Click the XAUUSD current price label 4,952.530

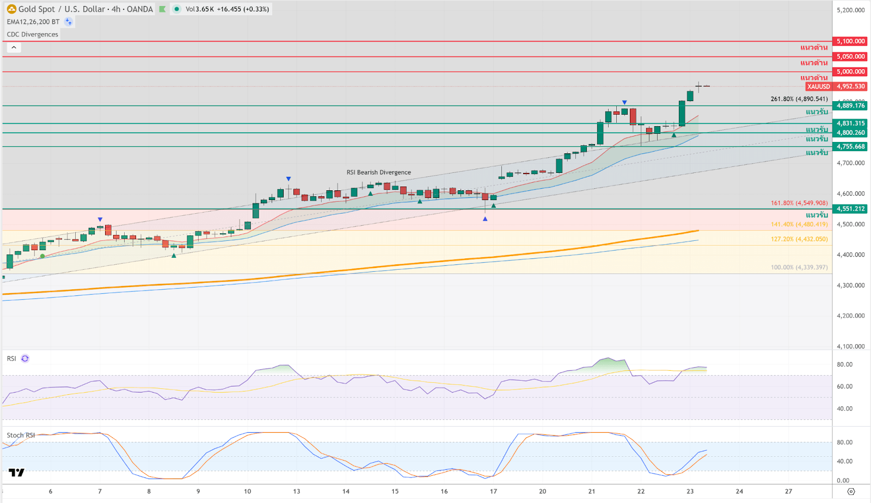coord(850,86)
